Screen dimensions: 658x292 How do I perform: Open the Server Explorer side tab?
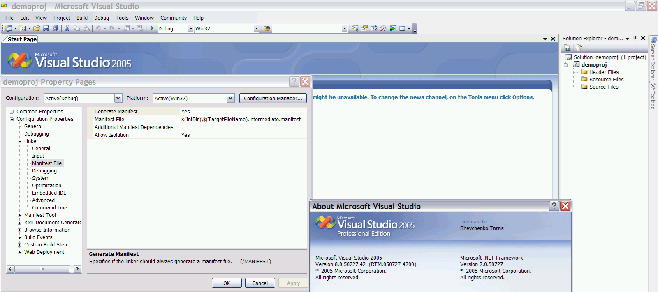pos(653,58)
